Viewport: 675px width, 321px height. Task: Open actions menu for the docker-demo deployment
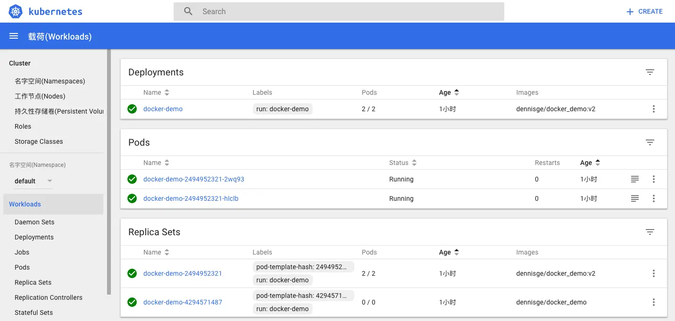654,109
